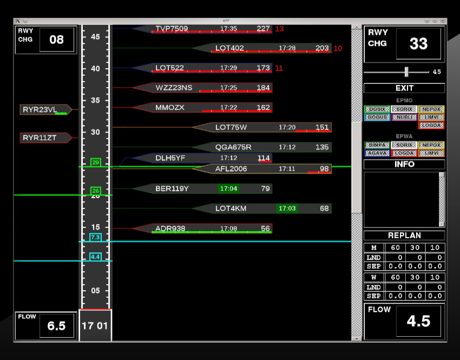Viewport: 460px width, 360px height.
Task: Click the FLOW 4.5 value box
Action: [418, 321]
